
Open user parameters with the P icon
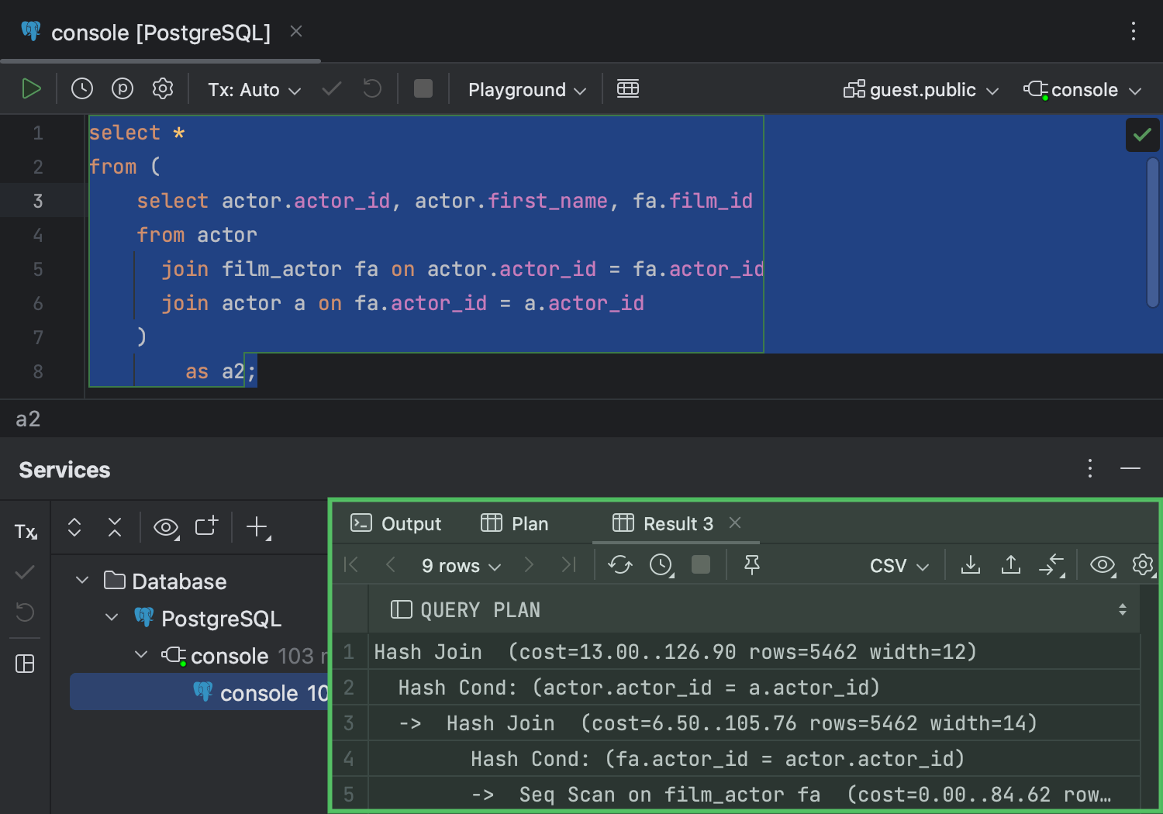[123, 88]
